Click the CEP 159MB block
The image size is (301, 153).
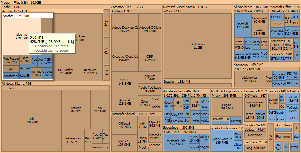150,58
